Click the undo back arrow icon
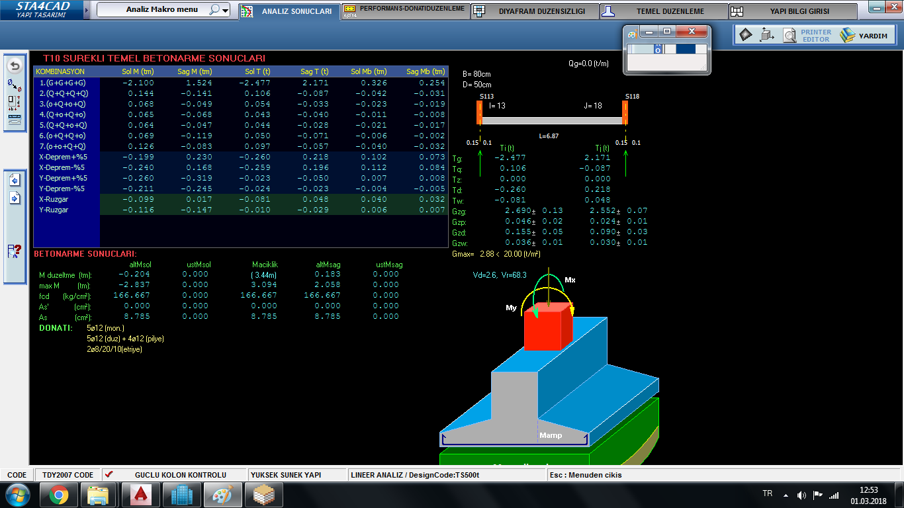The image size is (904, 508). 15,66
